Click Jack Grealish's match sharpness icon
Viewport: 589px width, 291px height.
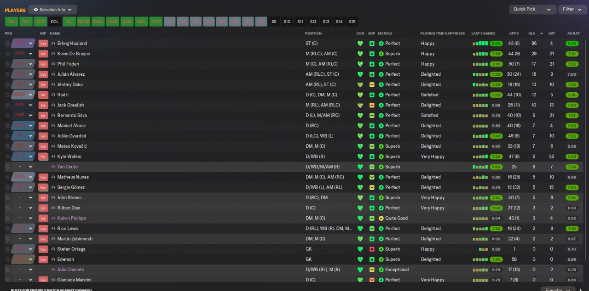372,105
